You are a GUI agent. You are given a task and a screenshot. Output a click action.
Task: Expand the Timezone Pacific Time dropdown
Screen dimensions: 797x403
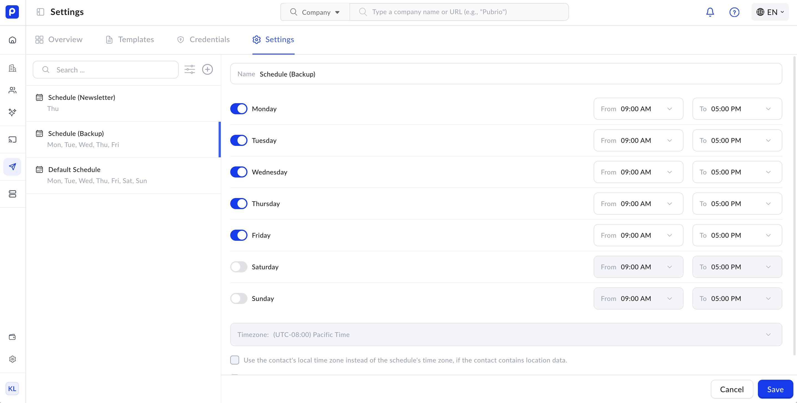coord(506,335)
